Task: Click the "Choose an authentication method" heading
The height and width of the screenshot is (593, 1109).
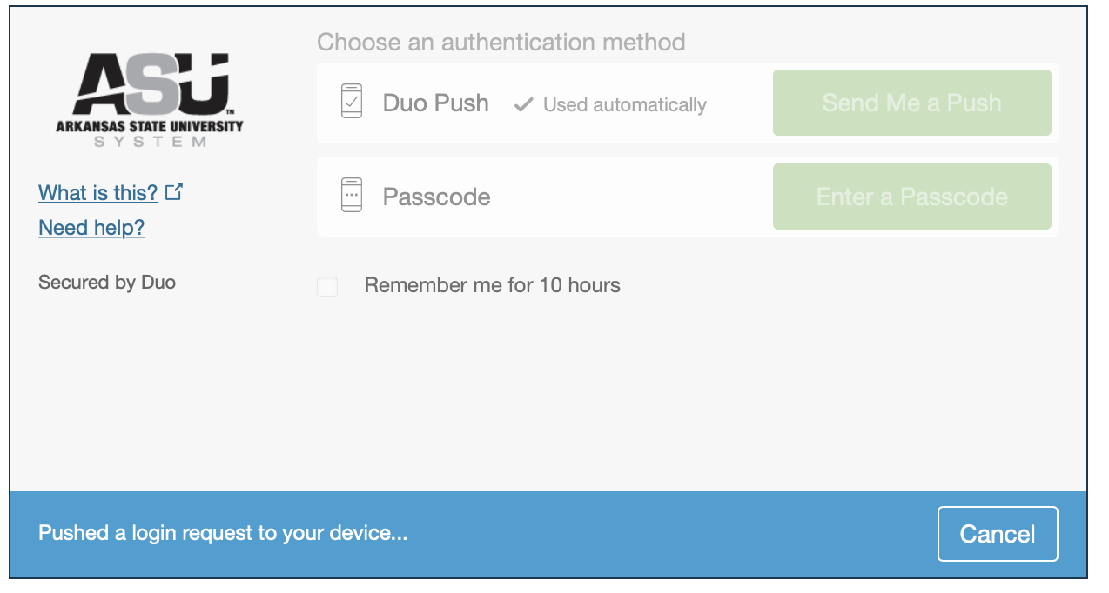Action: pos(501,42)
